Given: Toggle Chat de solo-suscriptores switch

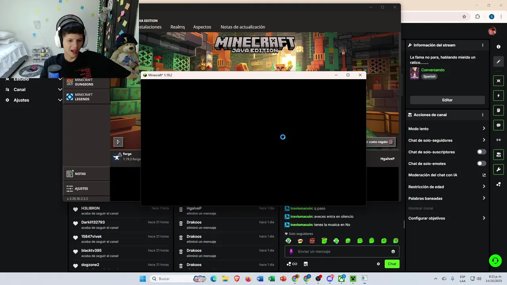Looking at the screenshot, I should pyautogui.click(x=482, y=152).
